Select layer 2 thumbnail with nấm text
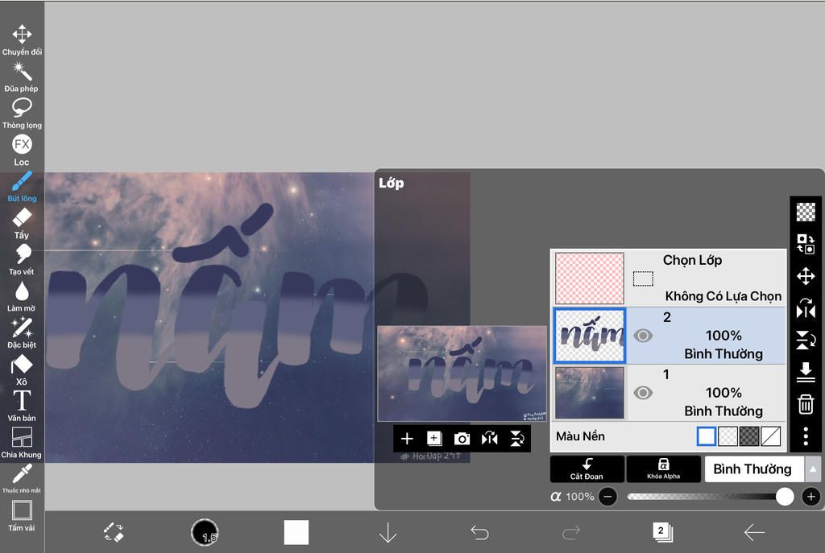The image size is (825, 553). (590, 336)
